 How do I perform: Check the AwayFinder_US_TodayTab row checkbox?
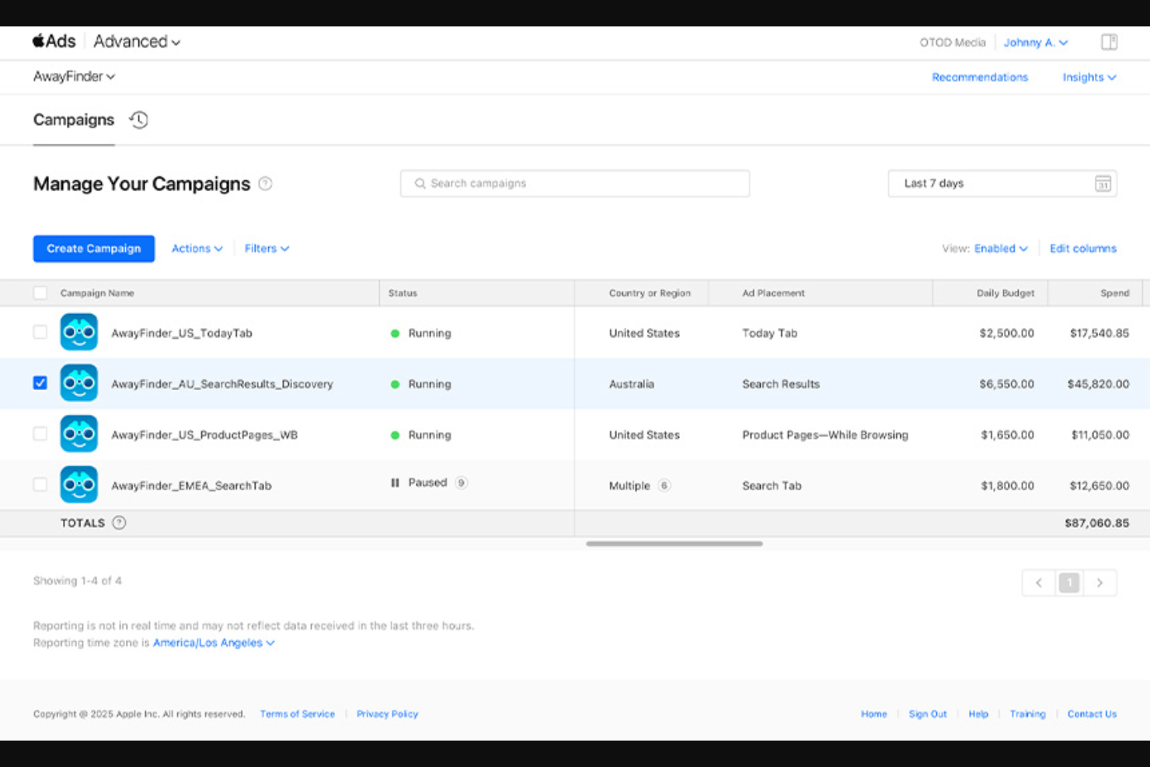(40, 332)
